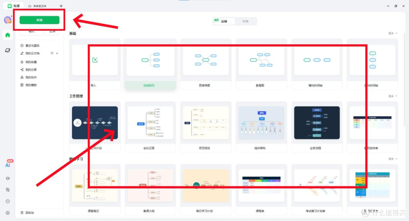The image size is (409, 221).
Task: Launch the AI assistant with NEW badge
Action: click(x=8, y=164)
